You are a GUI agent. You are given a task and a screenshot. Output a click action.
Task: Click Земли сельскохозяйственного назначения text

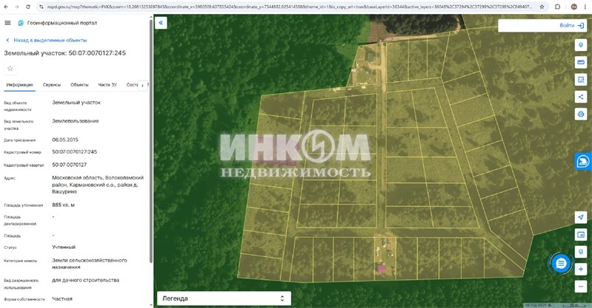[90, 264]
